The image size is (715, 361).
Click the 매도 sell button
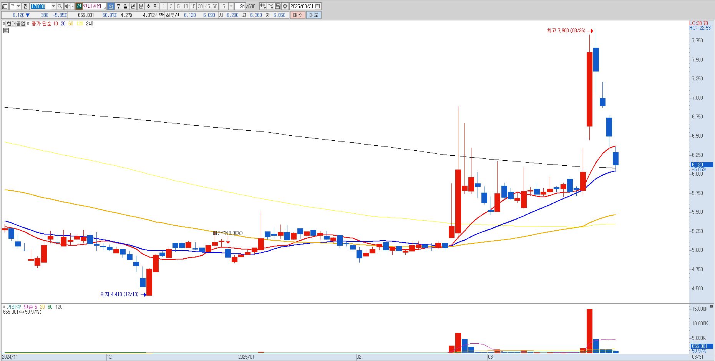point(314,15)
